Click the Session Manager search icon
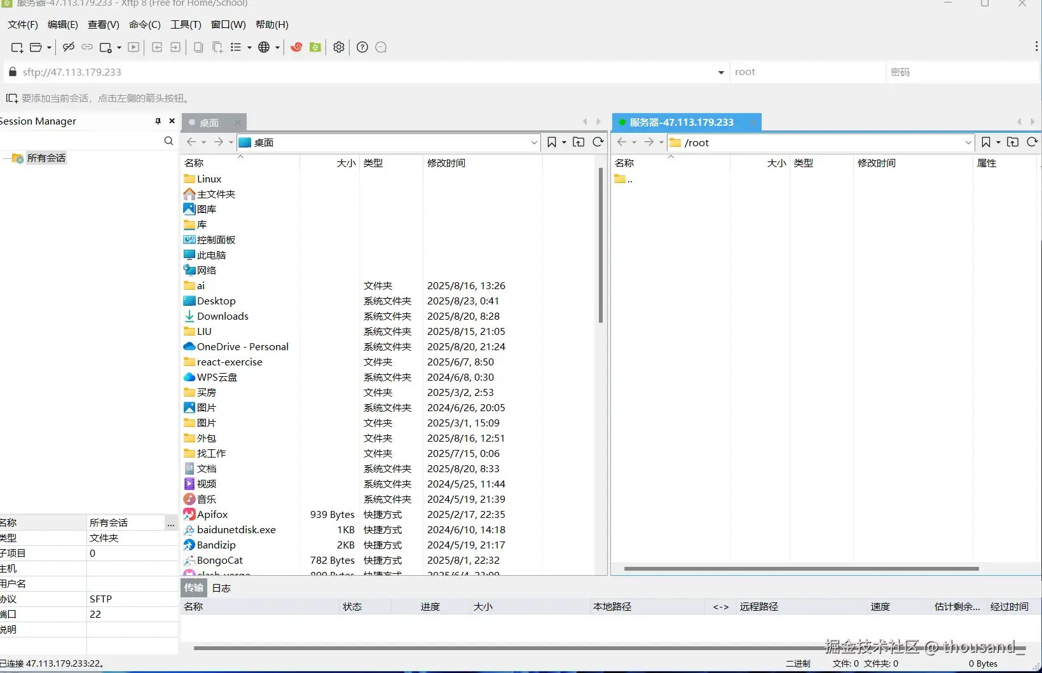The height and width of the screenshot is (673, 1042). click(x=168, y=141)
